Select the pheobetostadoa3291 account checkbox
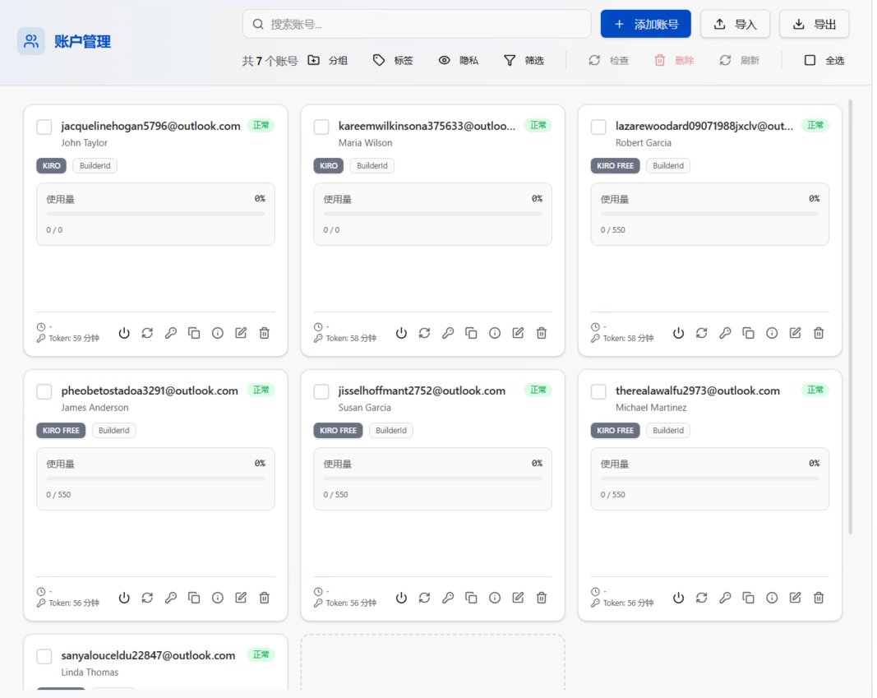 (44, 391)
